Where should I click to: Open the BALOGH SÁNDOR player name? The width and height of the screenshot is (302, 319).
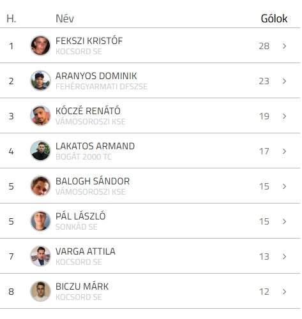(x=93, y=181)
